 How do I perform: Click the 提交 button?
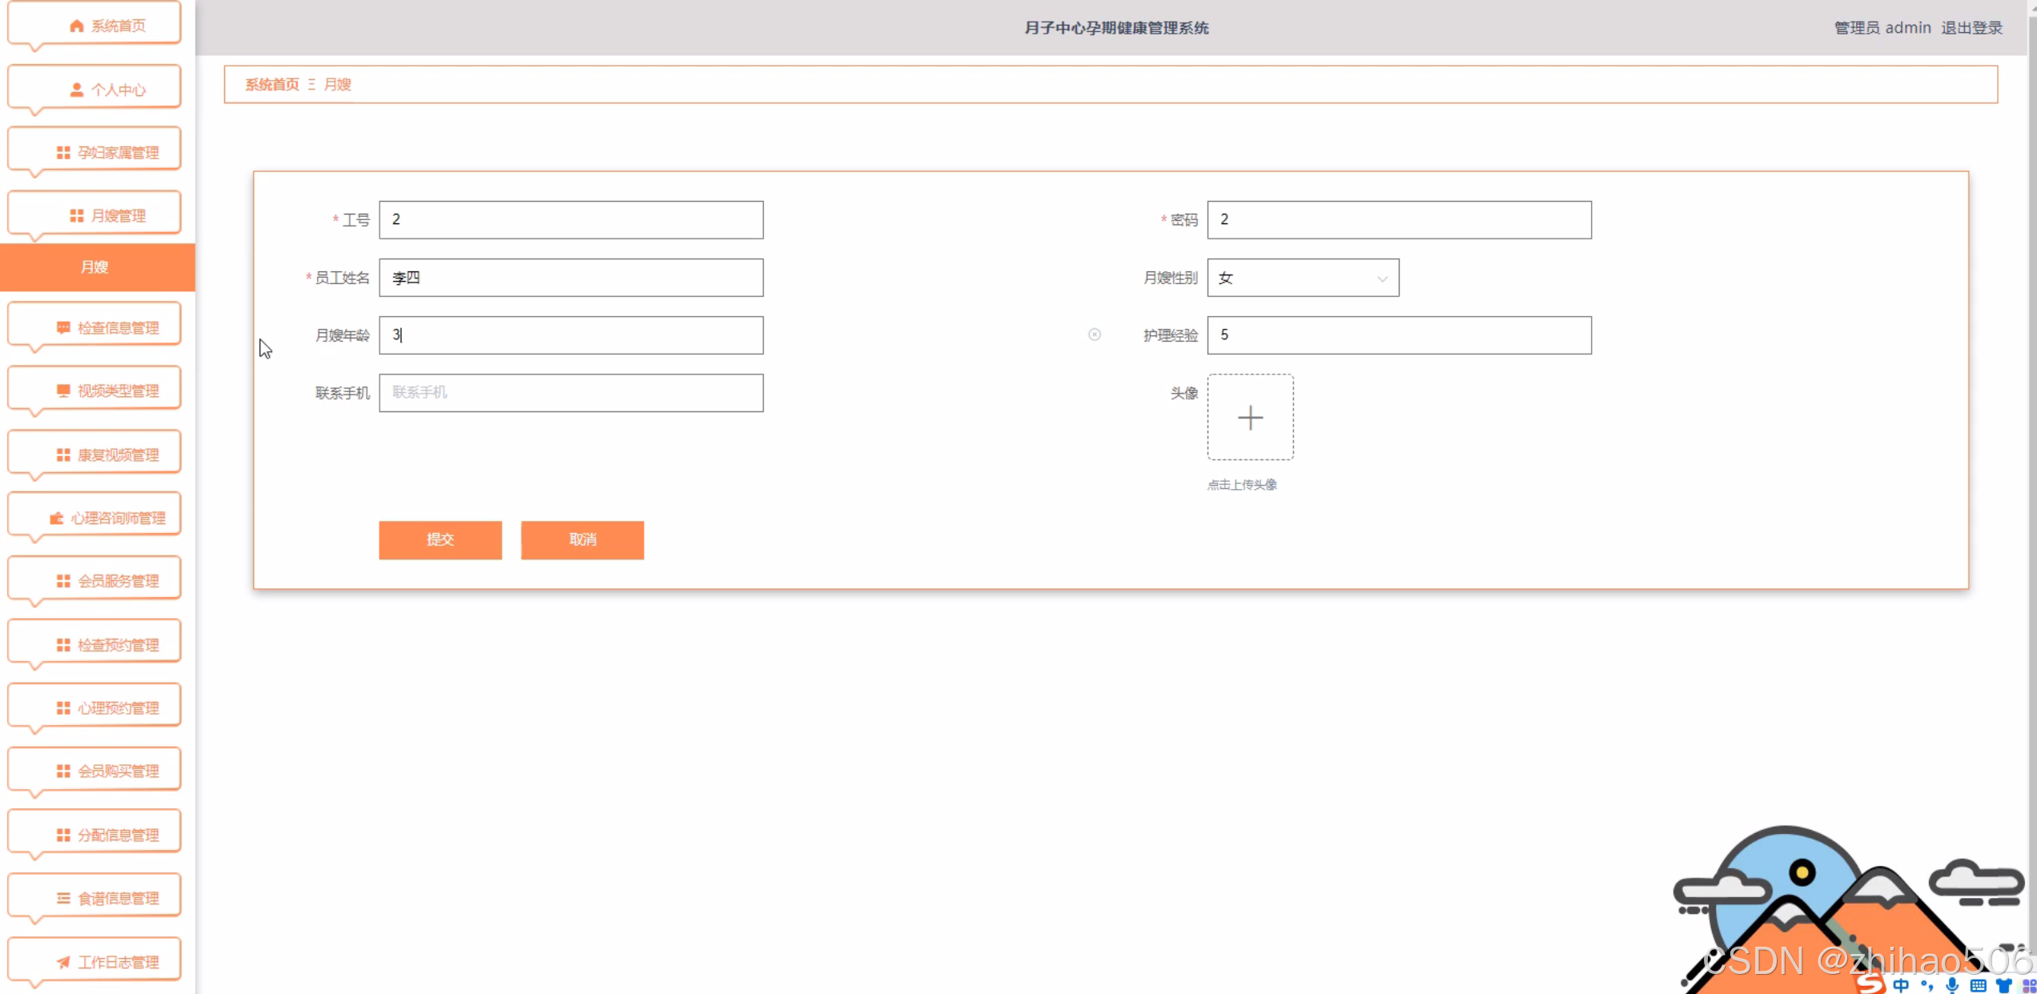pyautogui.click(x=440, y=539)
